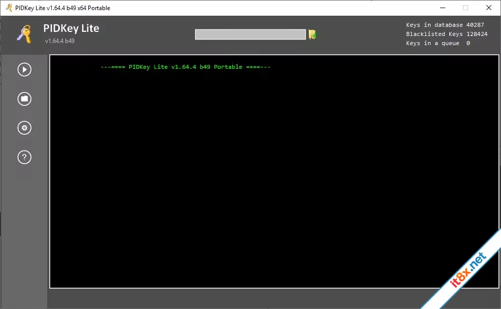Click the PIDKey Lite keys logo
The image size is (501, 309).
point(24,34)
